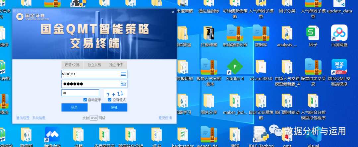
Task: Toggle the 极简模式 minimal mode checkbox
Action: tap(110, 100)
